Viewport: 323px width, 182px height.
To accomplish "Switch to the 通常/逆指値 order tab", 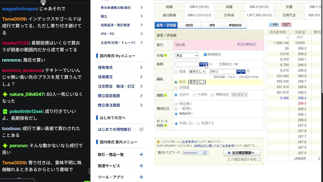I will tap(166, 25).
